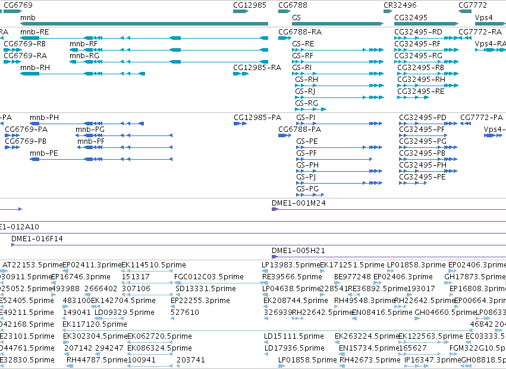Open BAC clone DME1-001M24
The height and width of the screenshot is (369, 506).
tap(389, 209)
